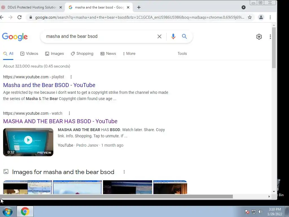Screen dimensions: 289x217
Task: Open the tab search dropdown arrow
Action: pos(244,7)
